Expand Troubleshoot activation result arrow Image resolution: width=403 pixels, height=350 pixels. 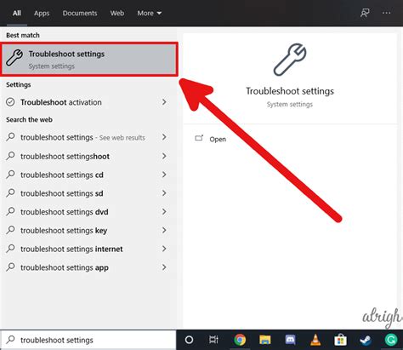(164, 102)
